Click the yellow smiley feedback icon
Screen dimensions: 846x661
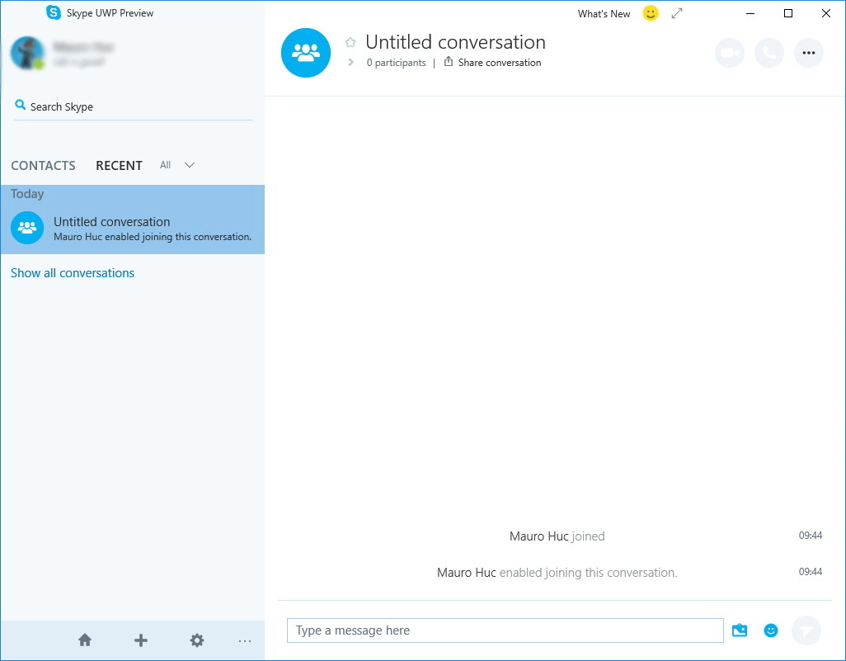point(651,13)
